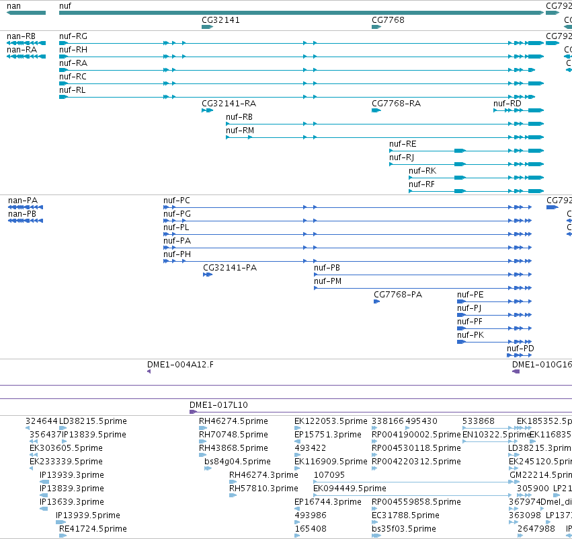Click EST EP15751.3prime

point(328,435)
